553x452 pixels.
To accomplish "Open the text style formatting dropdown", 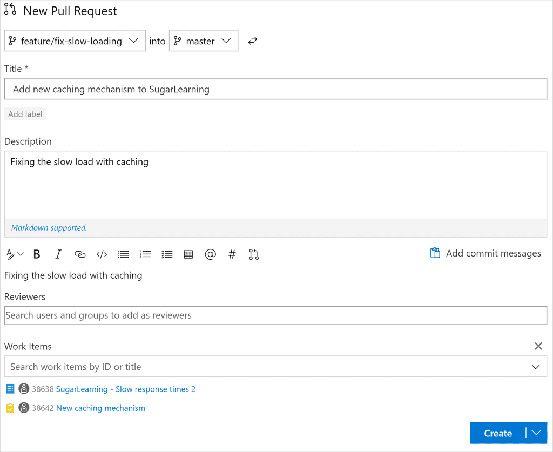I will click(x=15, y=254).
